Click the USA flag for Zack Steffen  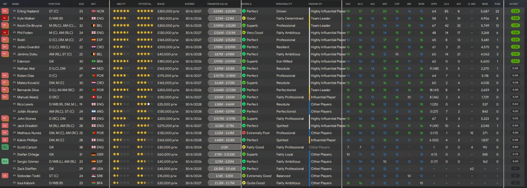click(x=93, y=169)
